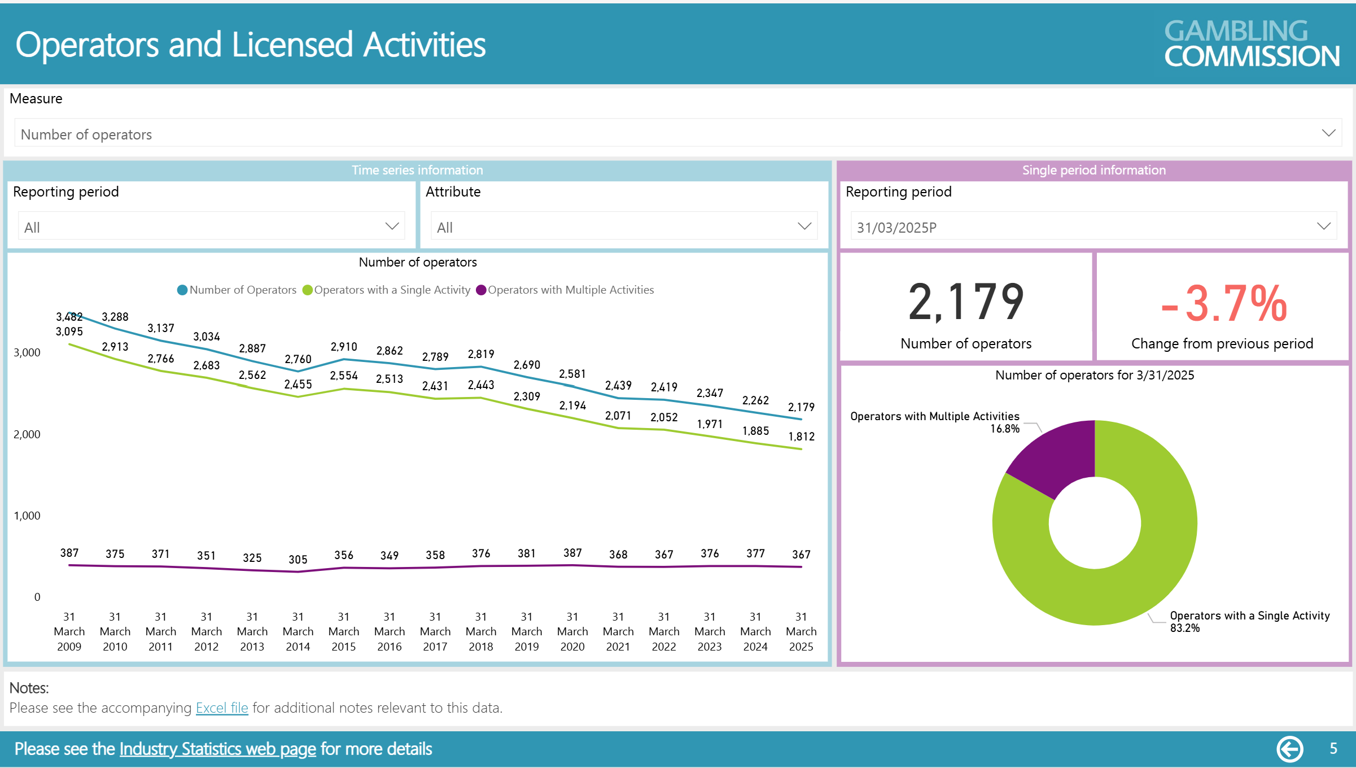Select the Time series information section header
This screenshot has height=768, width=1356.
417,170
